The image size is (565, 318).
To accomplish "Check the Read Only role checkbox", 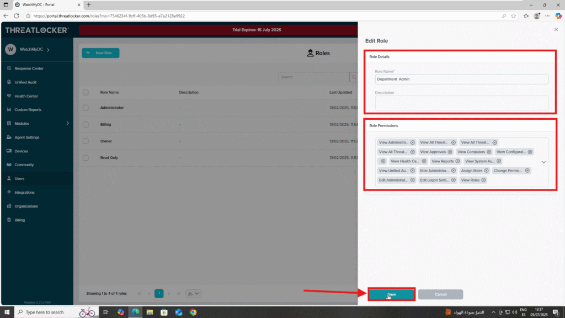I will (86, 157).
